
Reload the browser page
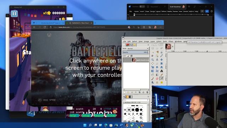[x=45, y=27]
